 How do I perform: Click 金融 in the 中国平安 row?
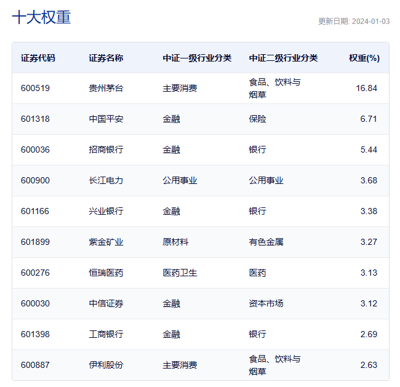pyautogui.click(x=172, y=119)
